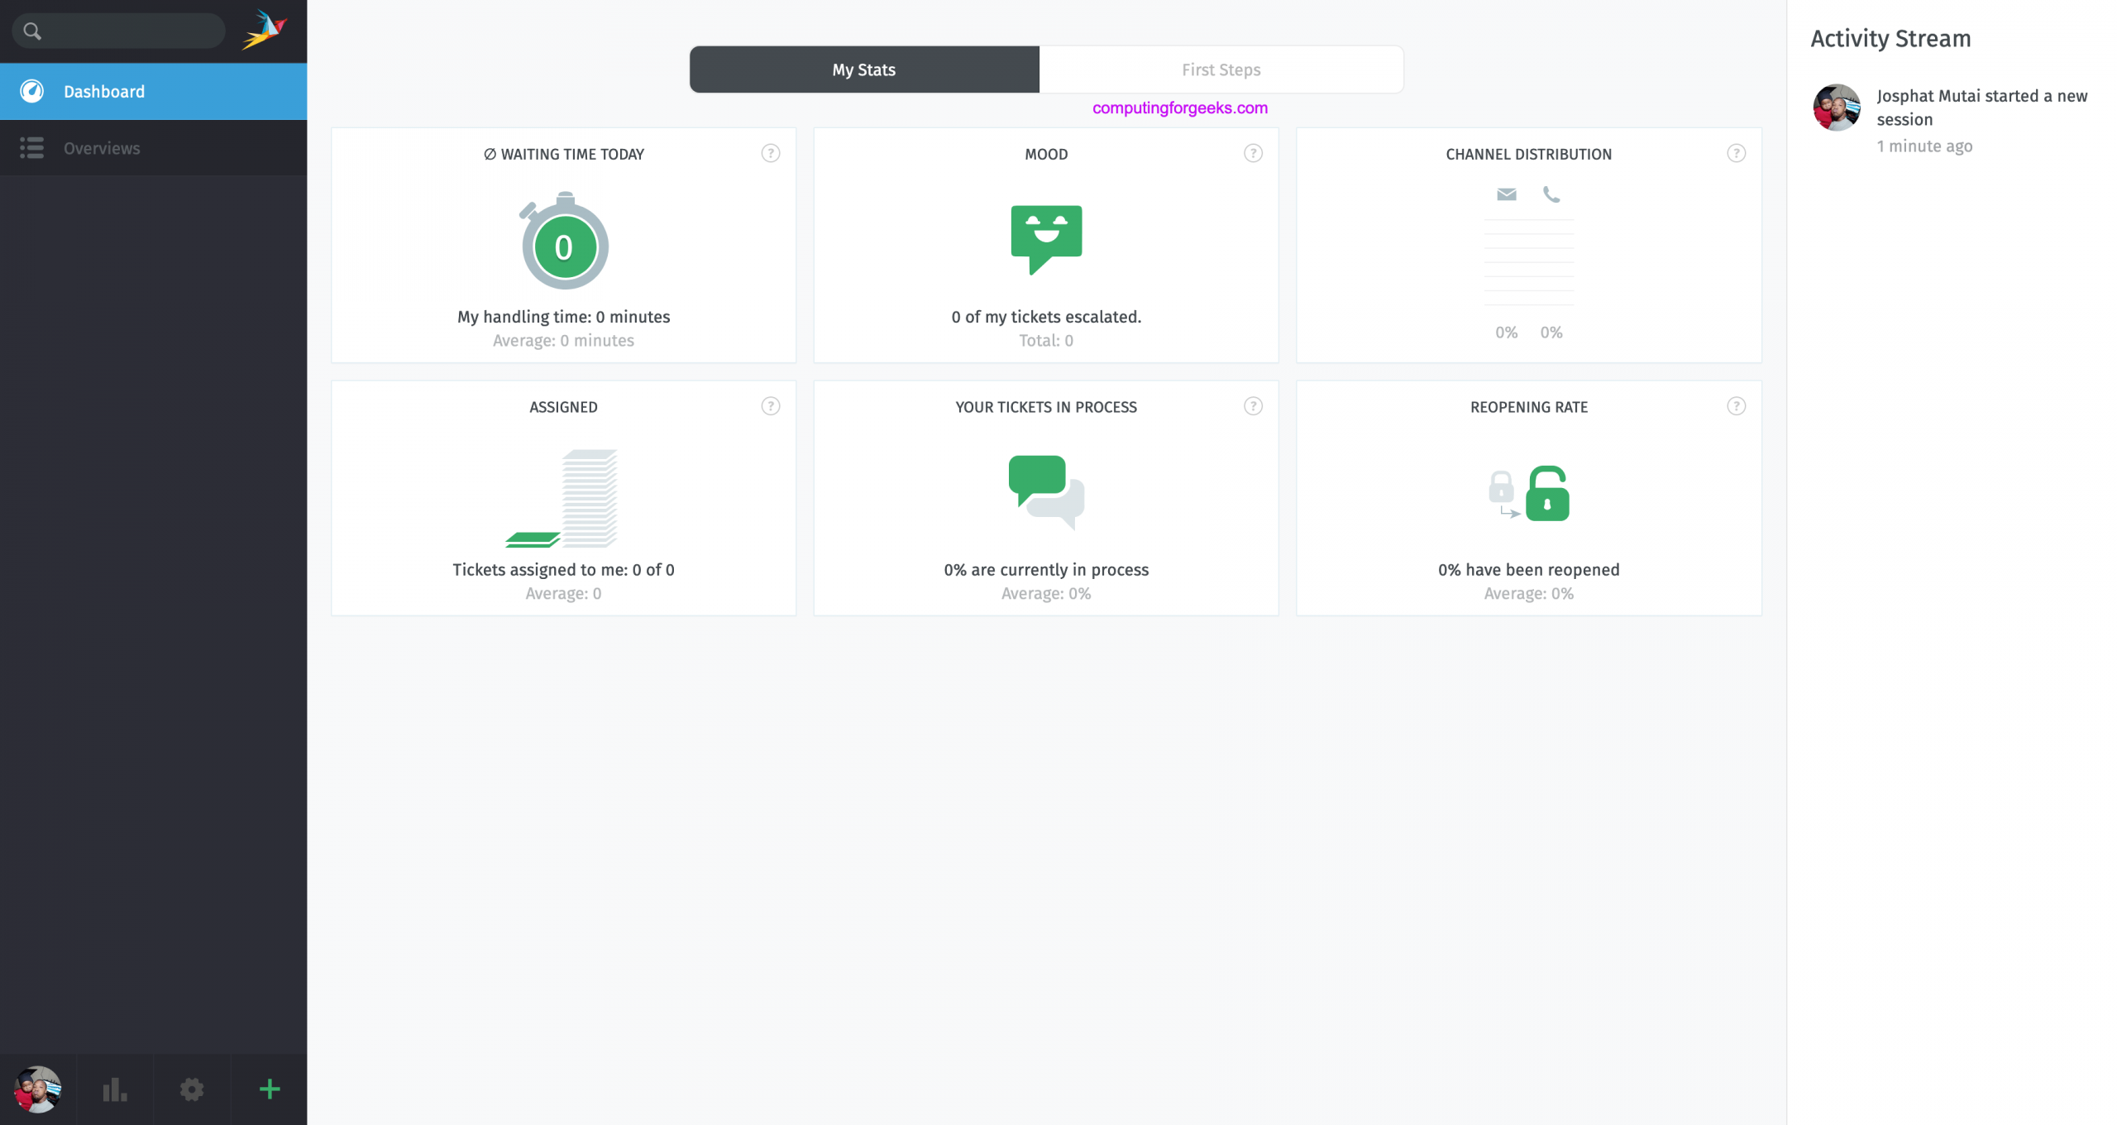Screen dimensions: 2117x1125
Task: Click the green plus new ticket icon
Action: [270, 1089]
